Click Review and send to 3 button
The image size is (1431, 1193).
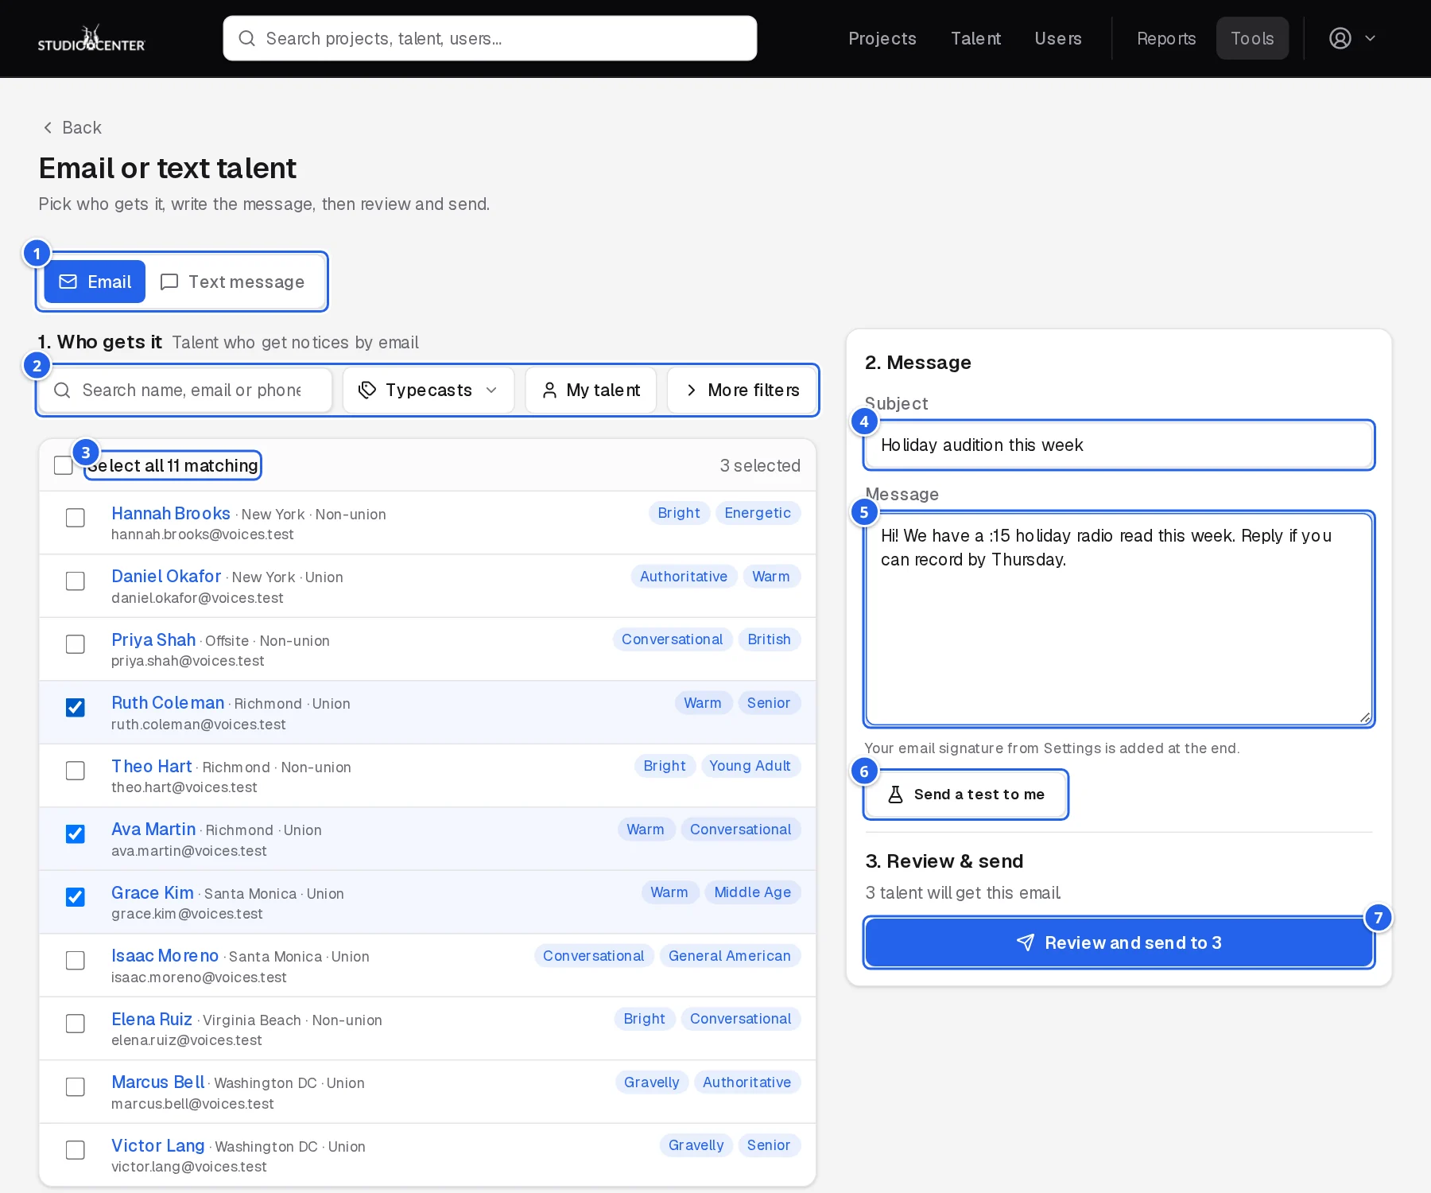click(x=1119, y=942)
